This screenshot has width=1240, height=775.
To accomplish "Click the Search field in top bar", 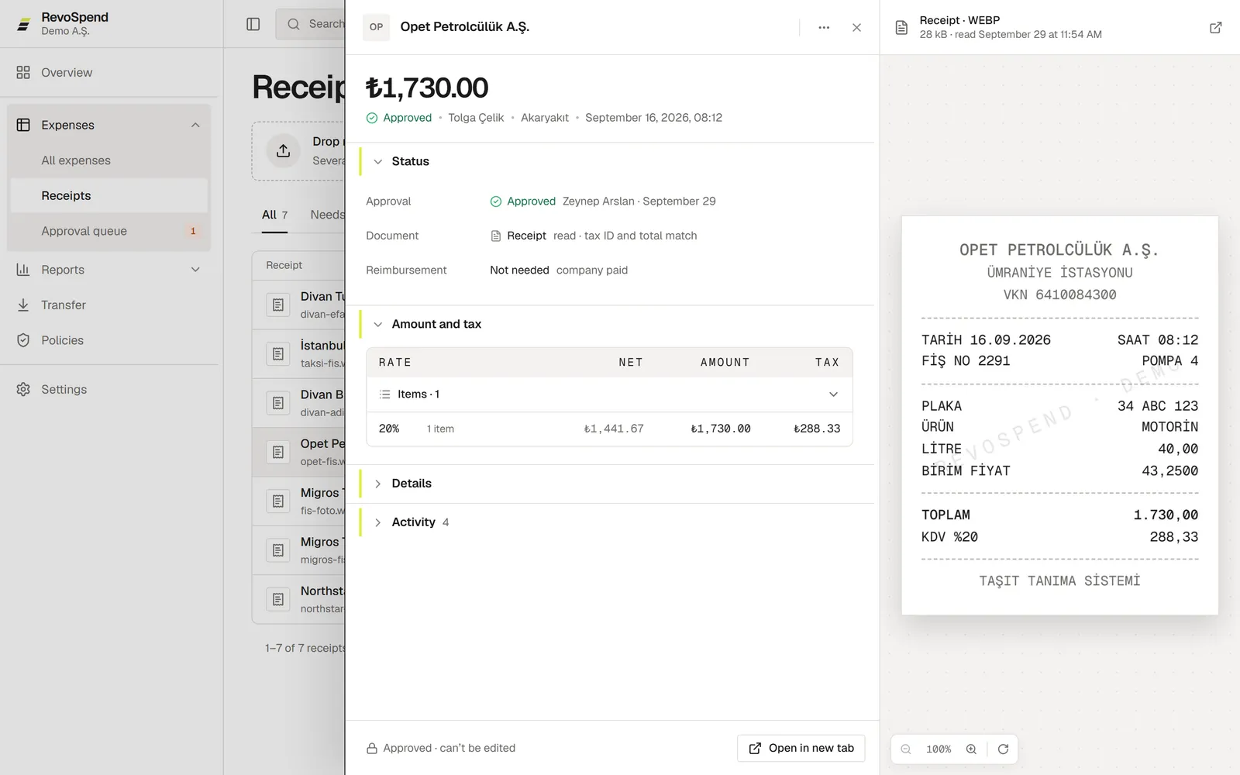I will click(x=310, y=24).
